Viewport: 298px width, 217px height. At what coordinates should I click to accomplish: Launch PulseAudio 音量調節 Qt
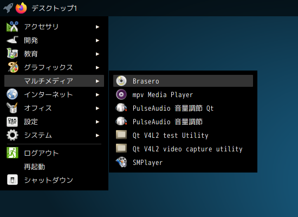tap(183, 108)
